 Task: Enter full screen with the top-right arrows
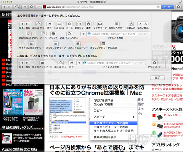[180, 2]
